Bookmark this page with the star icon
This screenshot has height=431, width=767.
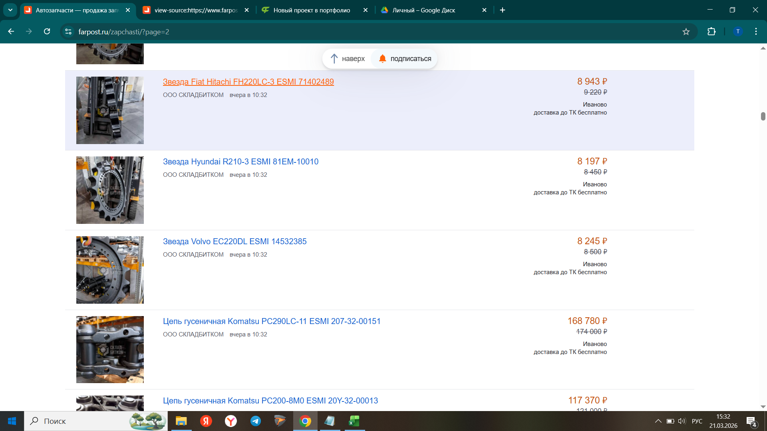pyautogui.click(x=686, y=32)
